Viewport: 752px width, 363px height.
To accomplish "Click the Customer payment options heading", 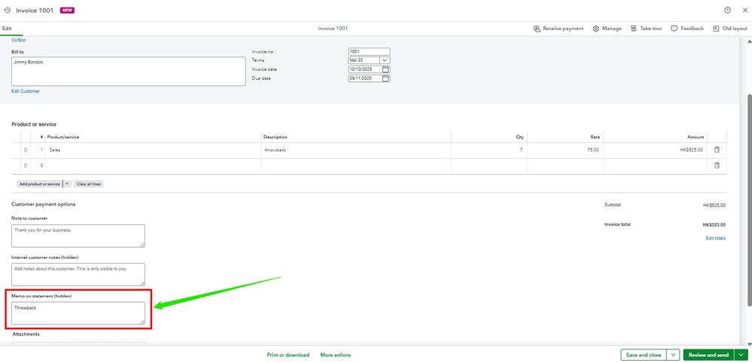I will tap(44, 204).
